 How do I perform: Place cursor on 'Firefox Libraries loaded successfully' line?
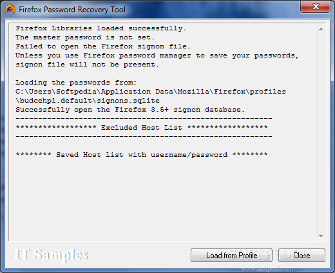pos(100,28)
